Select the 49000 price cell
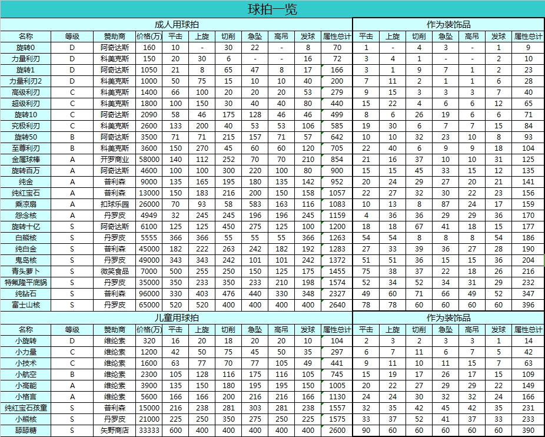The height and width of the screenshot is (437, 545). coord(149,260)
